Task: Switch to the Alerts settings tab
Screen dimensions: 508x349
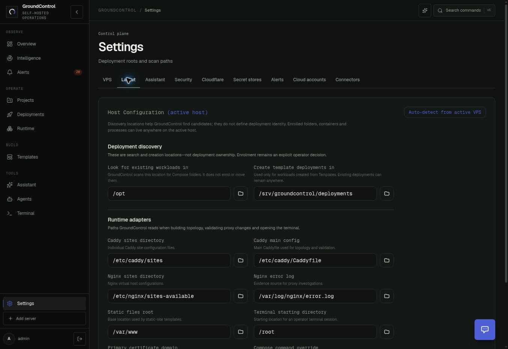Action: pyautogui.click(x=277, y=80)
